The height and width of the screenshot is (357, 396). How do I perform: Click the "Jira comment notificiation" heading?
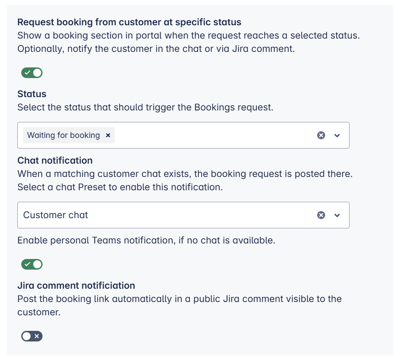click(x=76, y=286)
